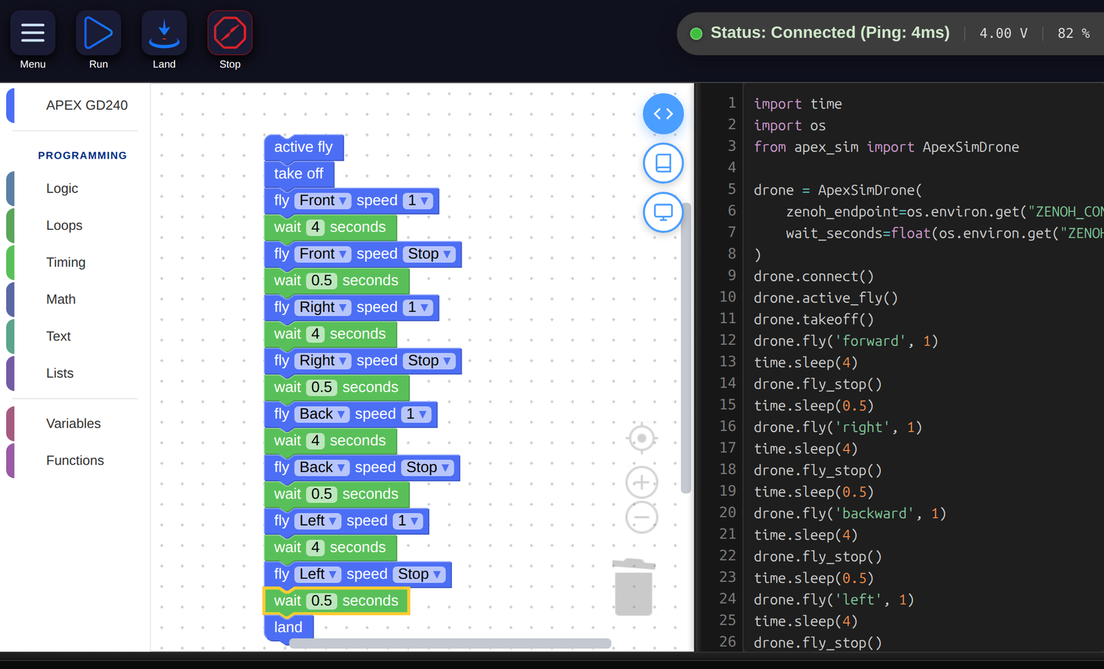Screen dimensions: 1104x669
Task: Edit the 0.5 value in highlighted wait block
Action: (322, 601)
